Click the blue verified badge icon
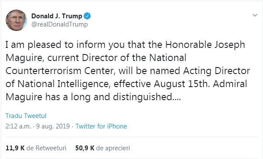The height and width of the screenshot is (159, 263). (87, 16)
